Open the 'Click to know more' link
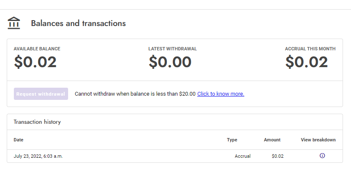The height and width of the screenshot is (193, 351). point(221,94)
